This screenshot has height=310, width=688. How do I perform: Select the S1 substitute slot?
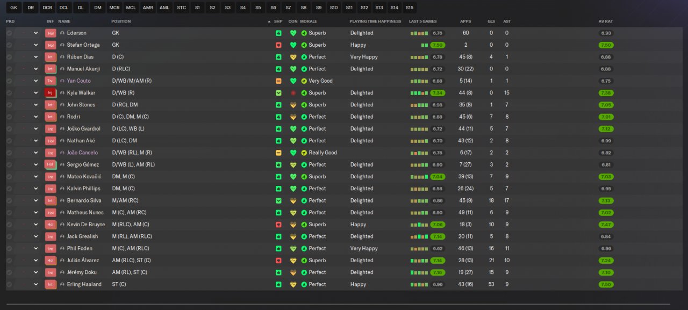click(198, 8)
